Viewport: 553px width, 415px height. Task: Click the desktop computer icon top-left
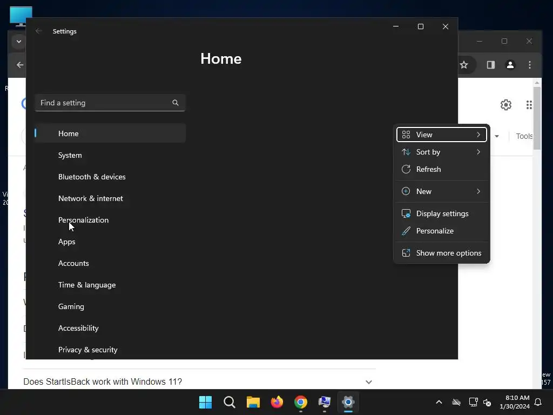(x=21, y=16)
